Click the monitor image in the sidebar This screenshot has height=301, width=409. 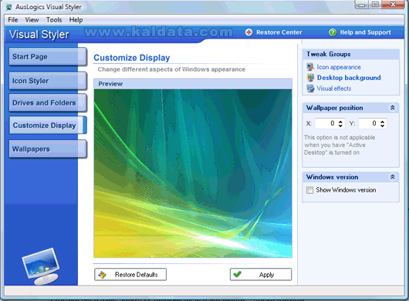tap(41, 266)
